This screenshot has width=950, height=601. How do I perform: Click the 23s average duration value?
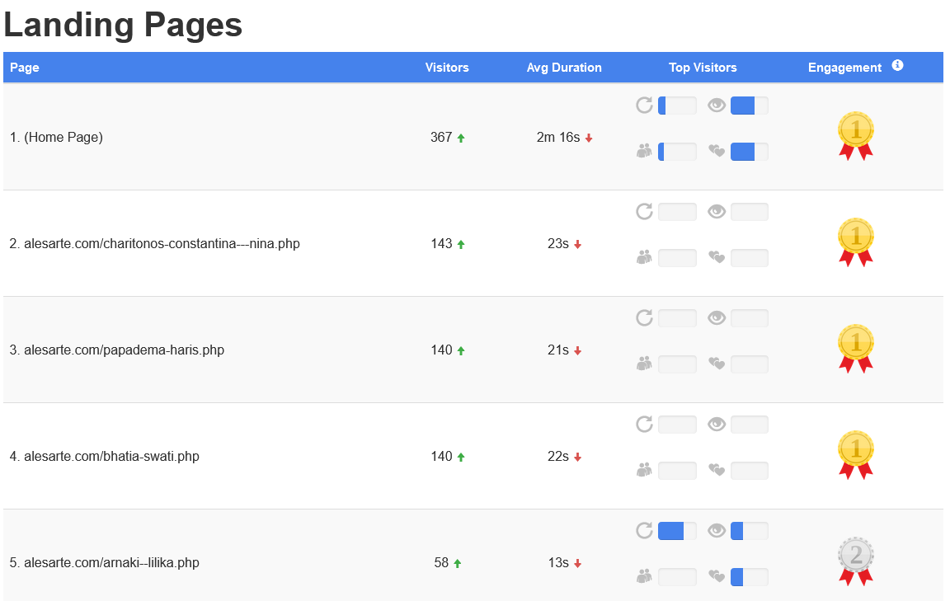click(558, 243)
